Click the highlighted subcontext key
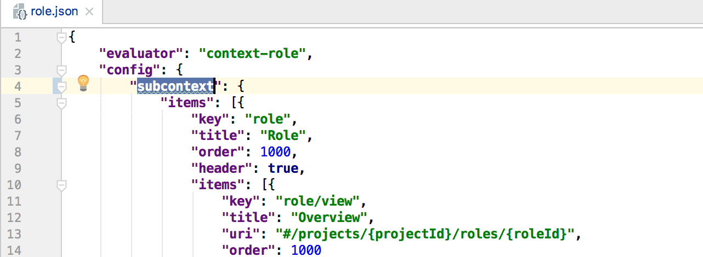The width and height of the screenshot is (703, 257). tap(175, 86)
